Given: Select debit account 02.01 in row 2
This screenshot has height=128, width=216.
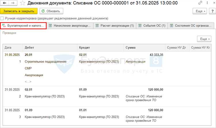Looking at the screenshot, I should (x=29, y=90).
